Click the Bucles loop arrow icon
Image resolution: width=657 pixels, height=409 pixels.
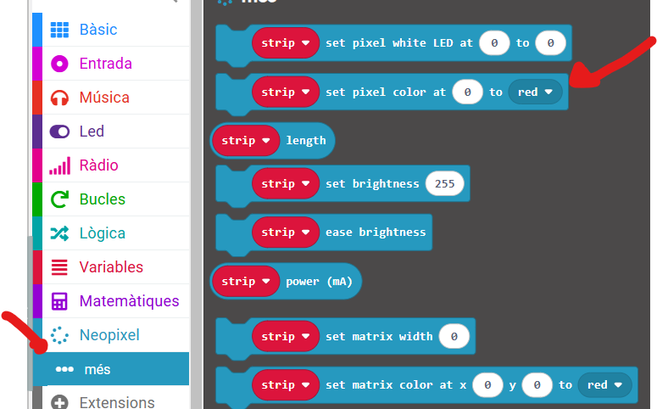pyautogui.click(x=59, y=199)
